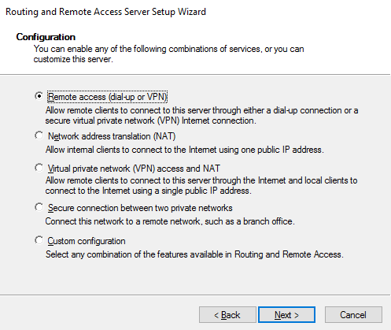Screen dimensions: 391x330
Task: Click the 'Select any combination of features' description
Action: pos(194,254)
